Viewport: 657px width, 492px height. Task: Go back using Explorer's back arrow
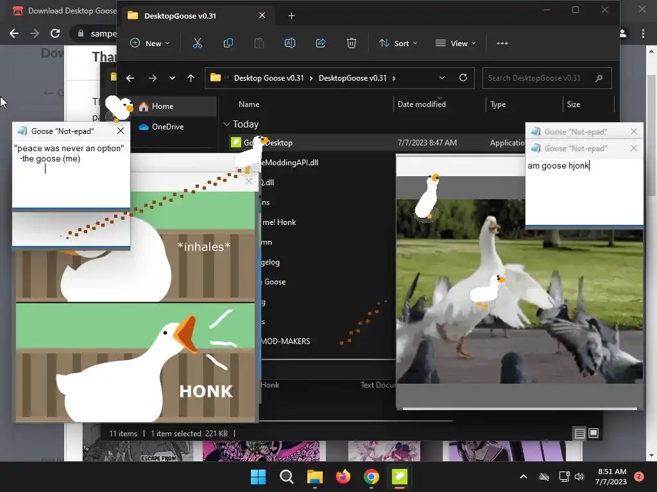(130, 78)
